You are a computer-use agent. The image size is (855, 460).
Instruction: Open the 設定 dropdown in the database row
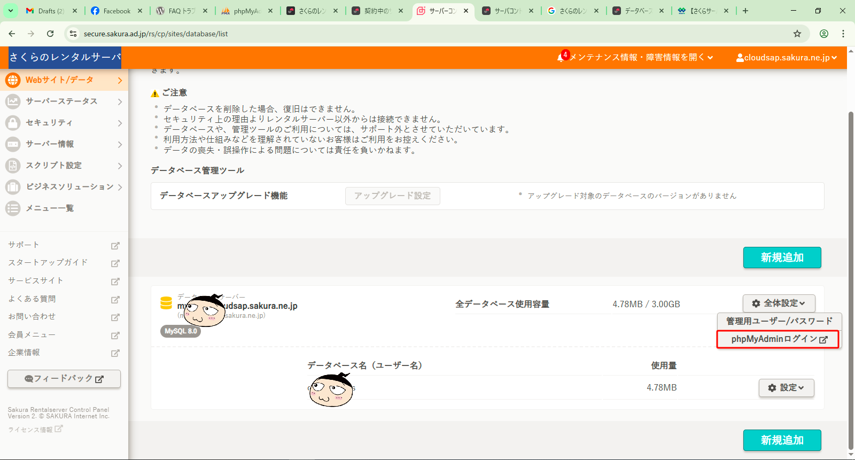pyautogui.click(x=786, y=388)
